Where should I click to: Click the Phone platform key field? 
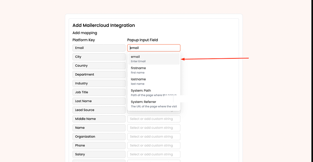[99, 146]
